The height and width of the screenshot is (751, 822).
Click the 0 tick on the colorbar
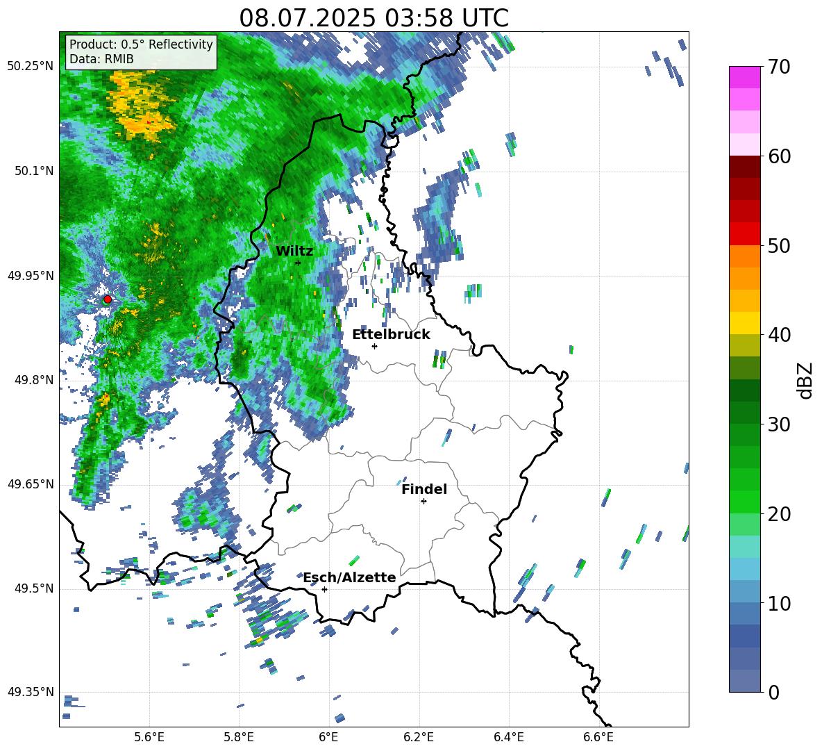pos(773,692)
